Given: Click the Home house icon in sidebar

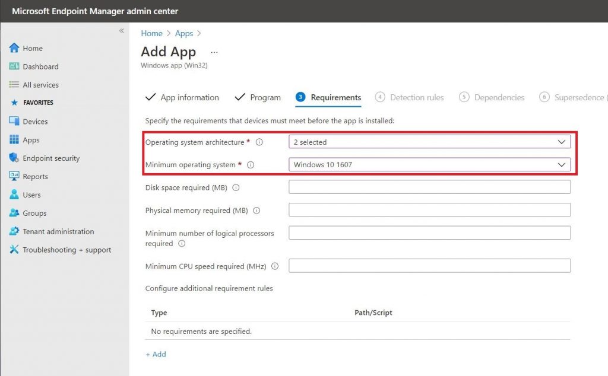Looking at the screenshot, I should [14, 47].
